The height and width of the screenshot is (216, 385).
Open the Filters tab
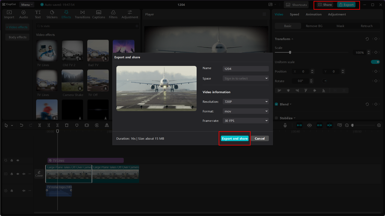tap(113, 14)
